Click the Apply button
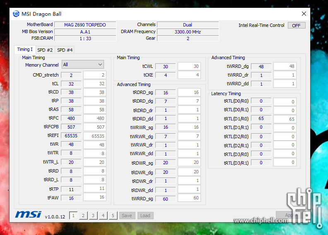Screen dimensions: 328x235 (x=289, y=215)
